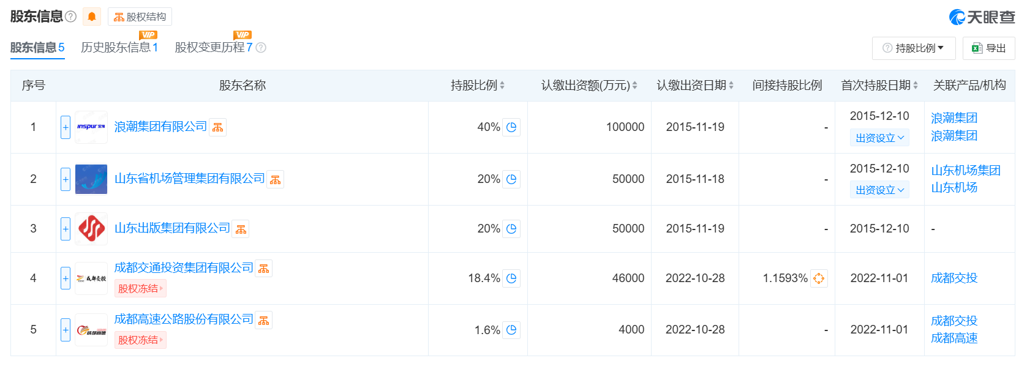Open 山东机场 related link
This screenshot has height=369, width=1027.
point(954,188)
